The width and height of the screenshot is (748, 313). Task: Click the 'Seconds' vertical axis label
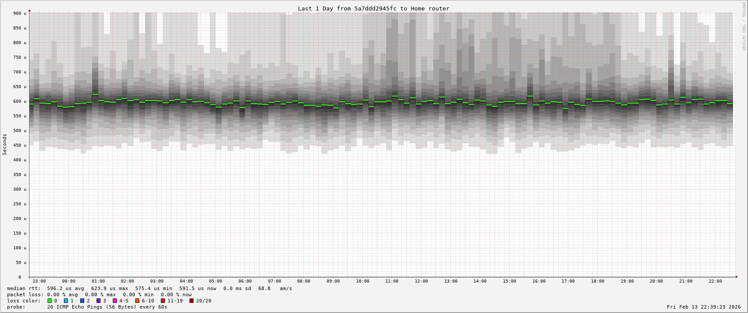[x=5, y=145]
